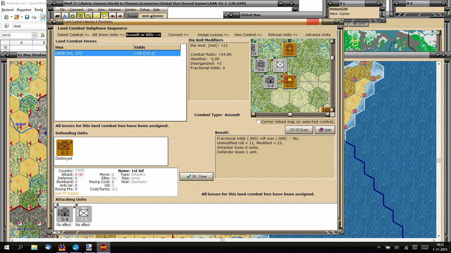Viewport: 451px width, 253px height.
Task: Click the Select Combat subphase step
Action: point(73,35)
